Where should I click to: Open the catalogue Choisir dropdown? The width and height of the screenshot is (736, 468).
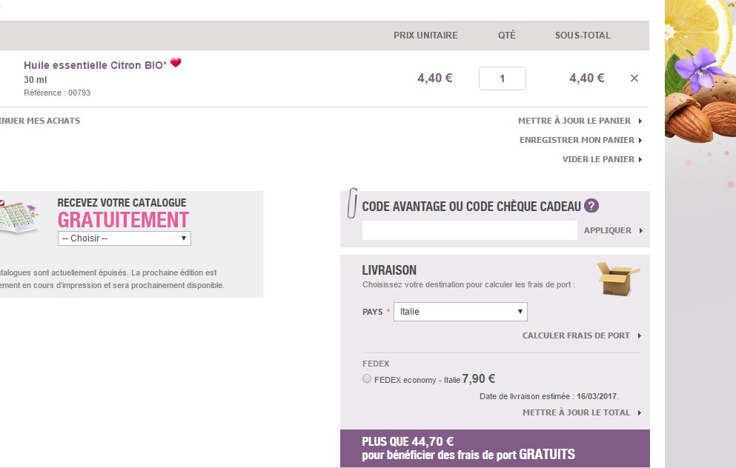point(125,238)
